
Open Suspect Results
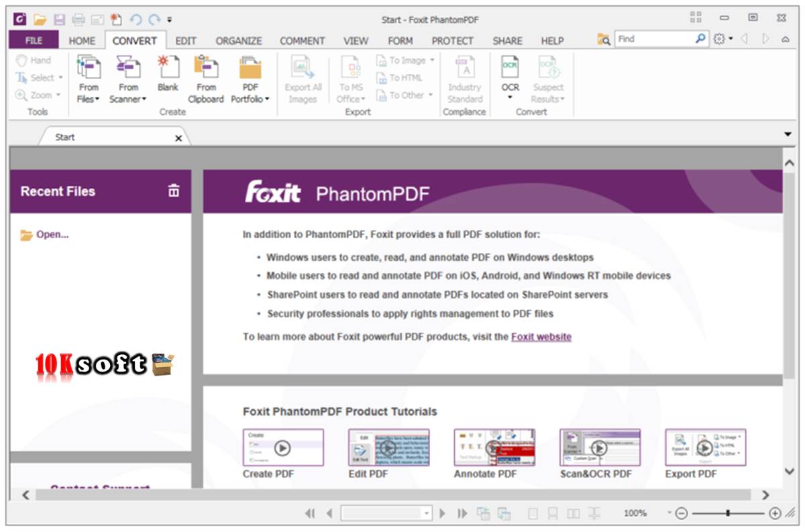point(549,79)
